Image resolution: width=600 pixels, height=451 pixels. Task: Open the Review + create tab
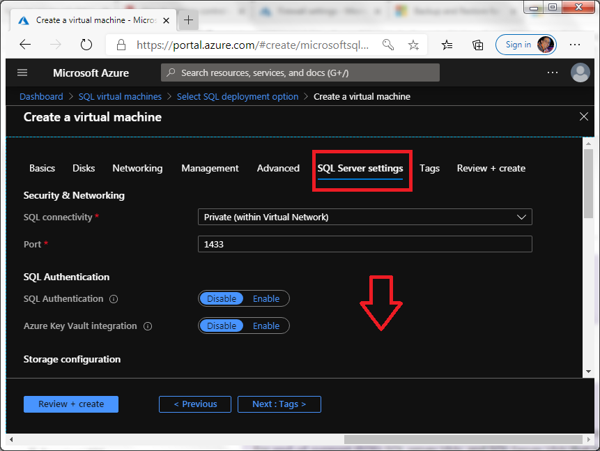[491, 168]
